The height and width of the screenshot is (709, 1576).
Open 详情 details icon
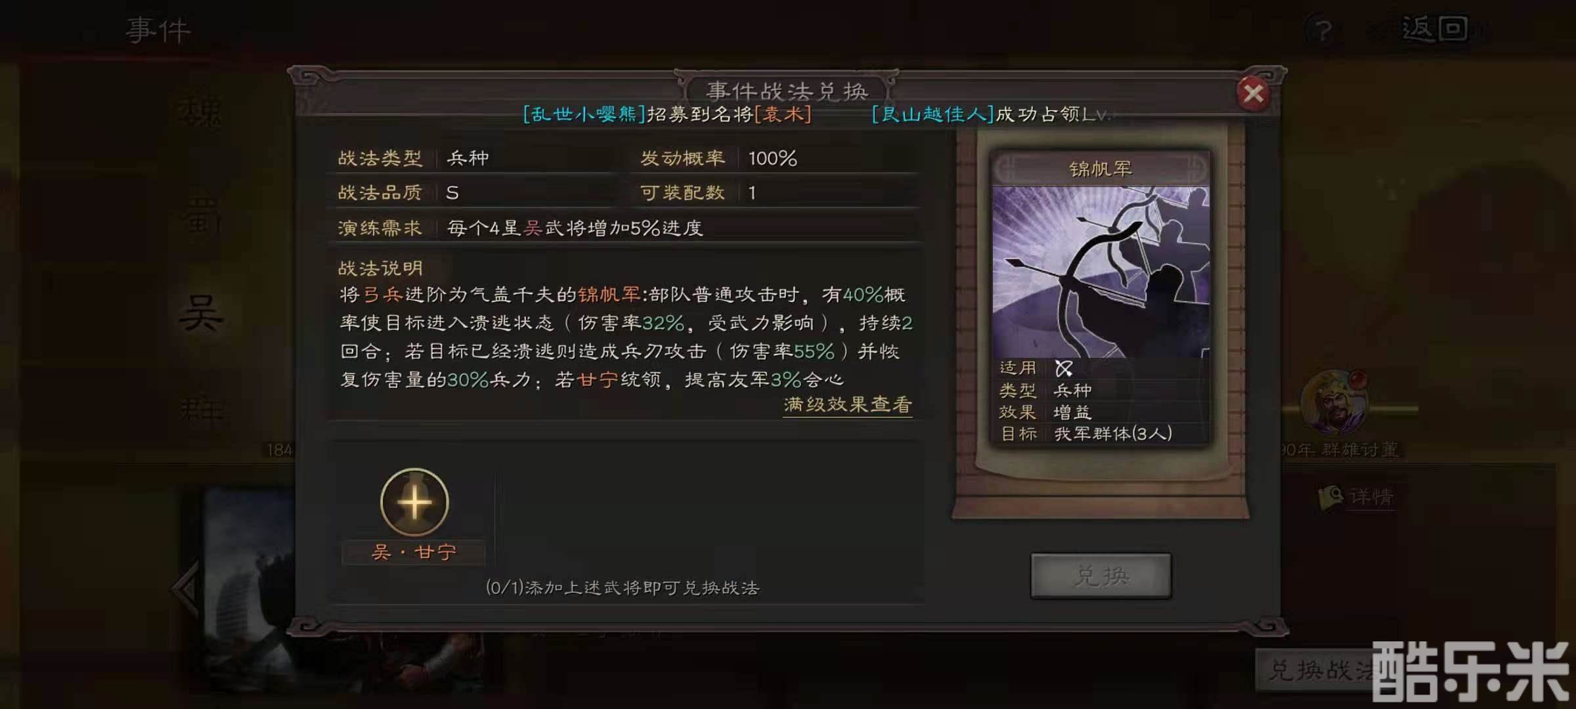point(1356,497)
